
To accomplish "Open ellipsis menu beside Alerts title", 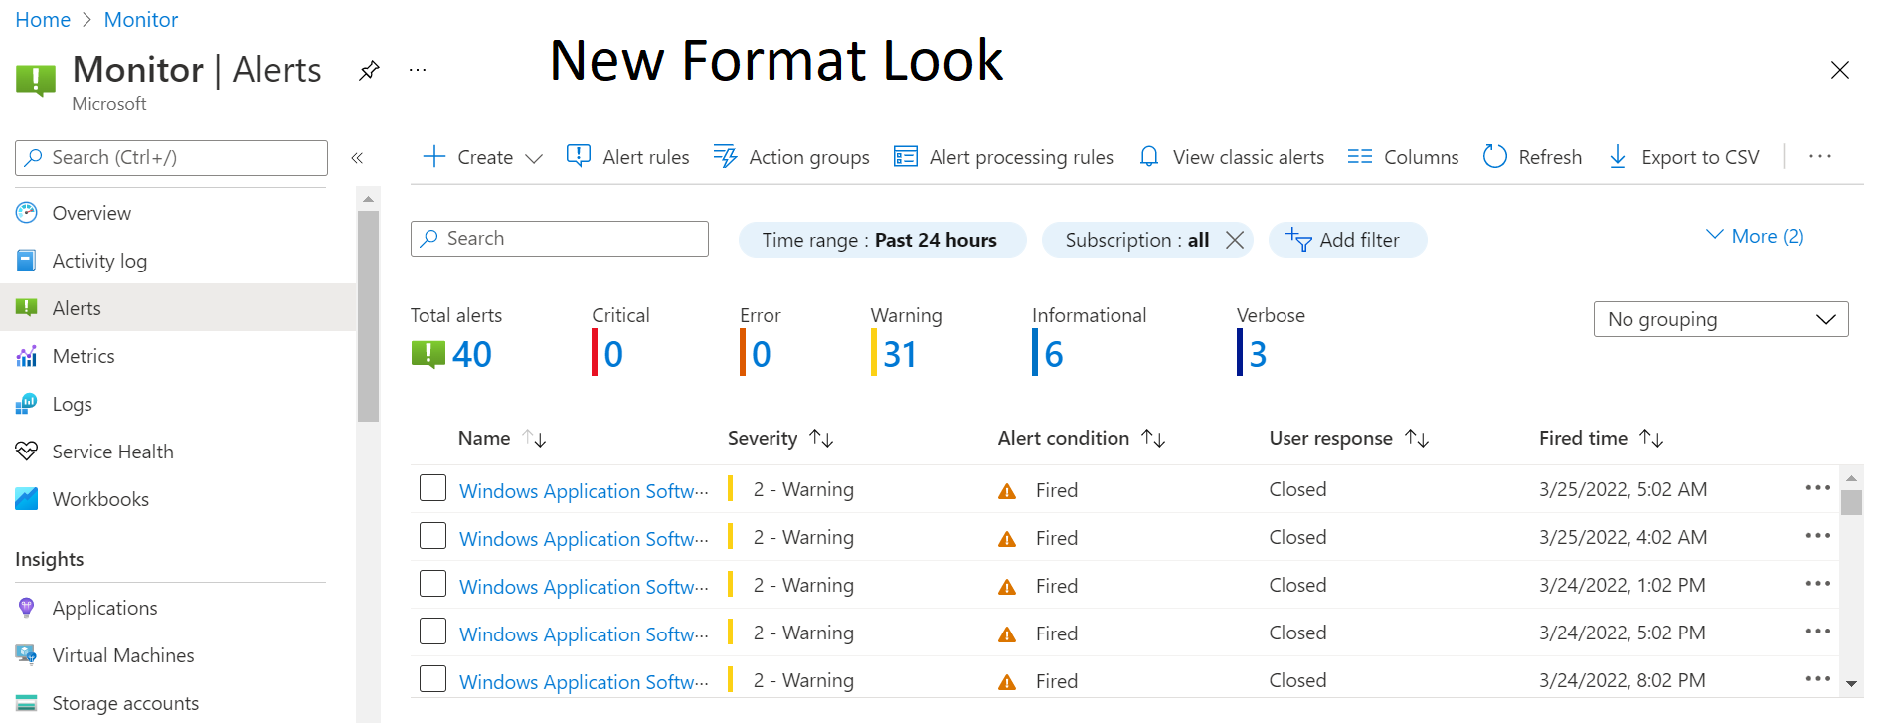I will pyautogui.click(x=418, y=70).
